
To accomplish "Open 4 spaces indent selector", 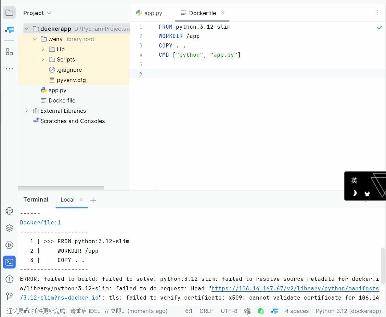I will (x=297, y=311).
